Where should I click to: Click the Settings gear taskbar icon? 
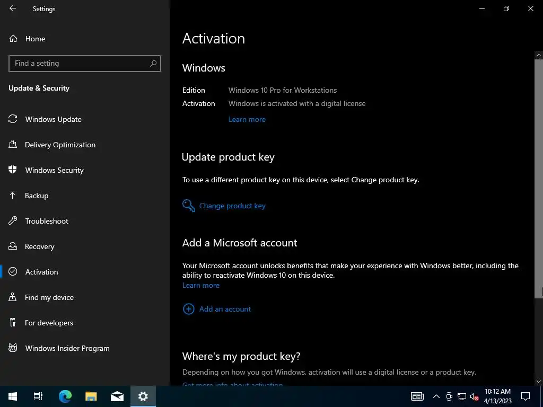click(x=143, y=396)
